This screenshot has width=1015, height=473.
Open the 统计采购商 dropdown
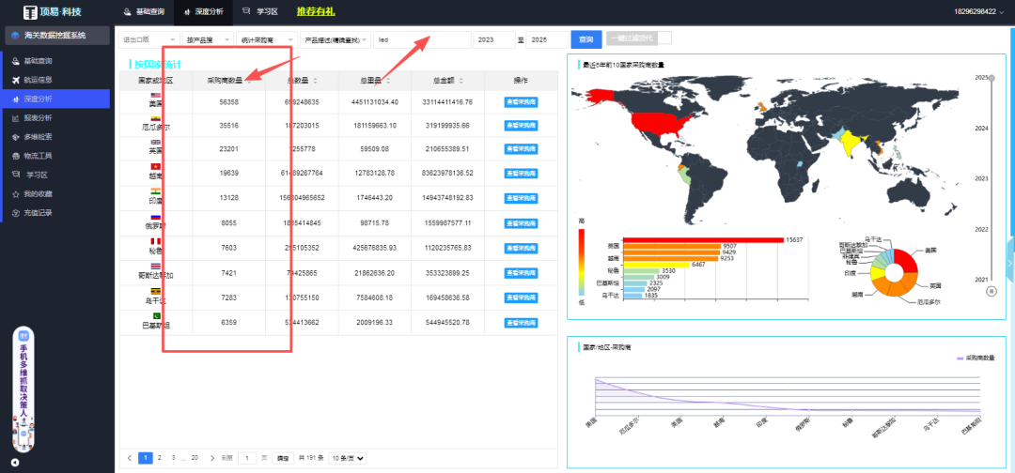click(x=267, y=39)
